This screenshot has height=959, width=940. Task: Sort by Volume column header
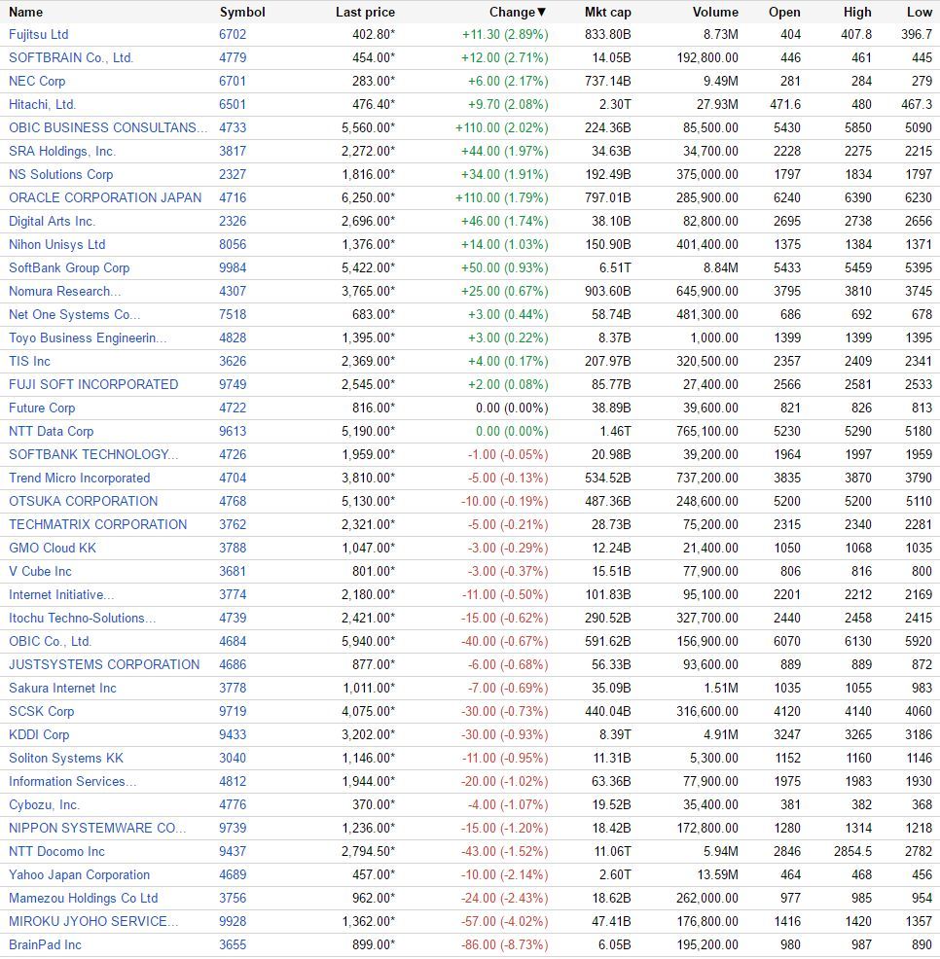tap(715, 13)
